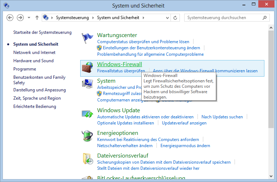The width and height of the screenshot is (277, 182).
Task: Refresh the address bar view
Action: click(x=175, y=18)
